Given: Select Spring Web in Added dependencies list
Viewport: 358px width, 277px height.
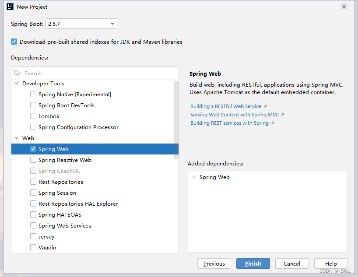Looking at the screenshot, I should coord(214,177).
